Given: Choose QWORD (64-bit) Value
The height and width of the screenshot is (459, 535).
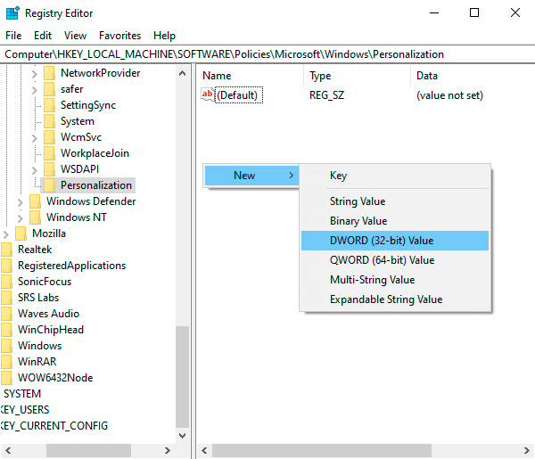Looking at the screenshot, I should click(x=395, y=260).
